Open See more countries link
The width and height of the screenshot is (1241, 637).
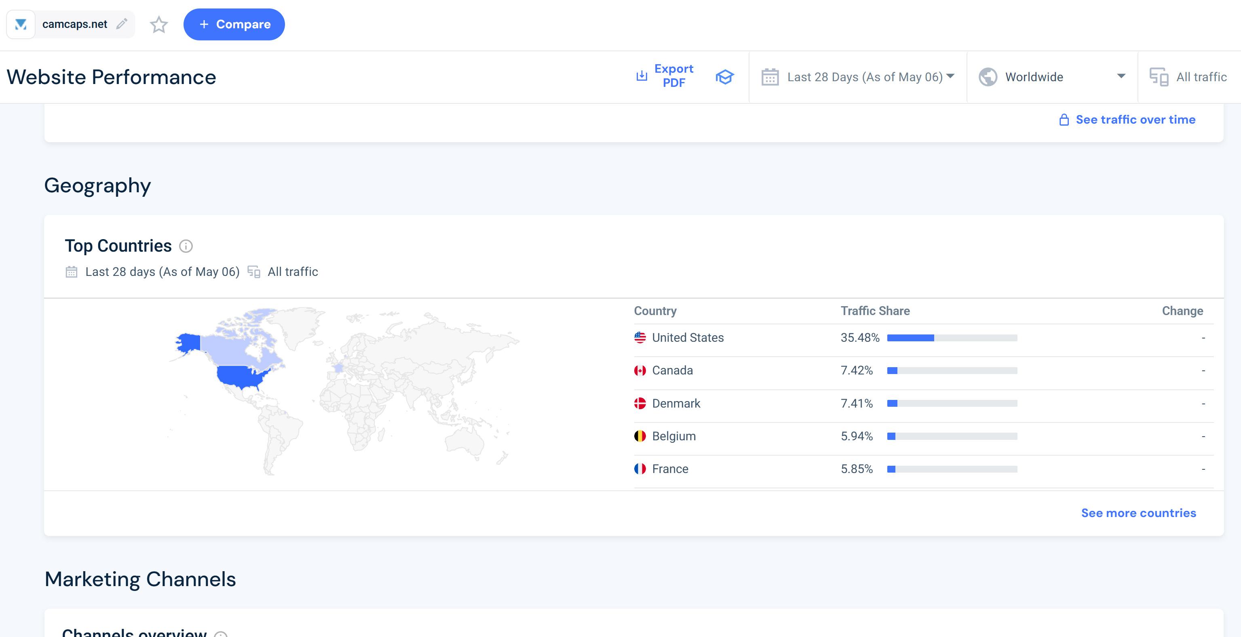click(x=1138, y=513)
